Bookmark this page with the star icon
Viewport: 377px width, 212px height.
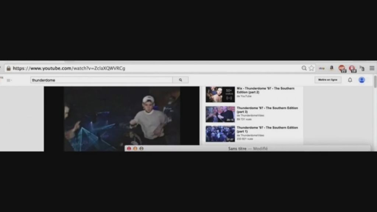[311, 68]
